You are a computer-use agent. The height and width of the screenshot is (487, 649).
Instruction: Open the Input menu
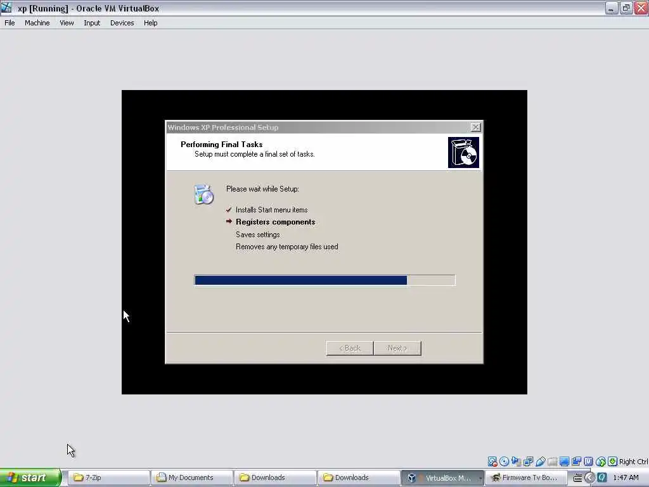click(x=92, y=23)
